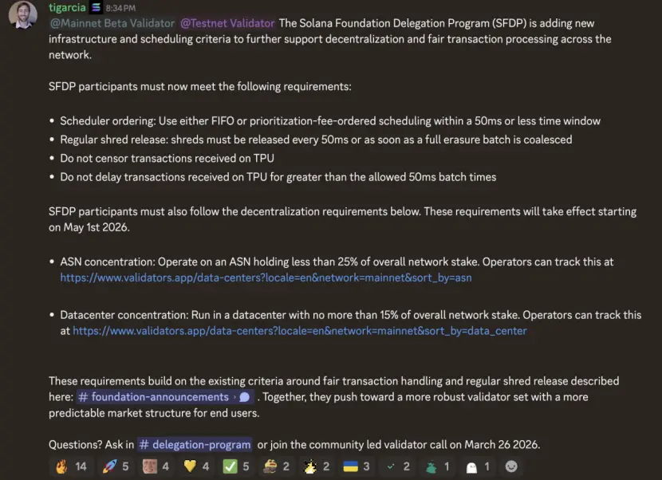Click the message timestamp 8:34 PM
The width and height of the screenshot is (662, 480).
coord(121,8)
